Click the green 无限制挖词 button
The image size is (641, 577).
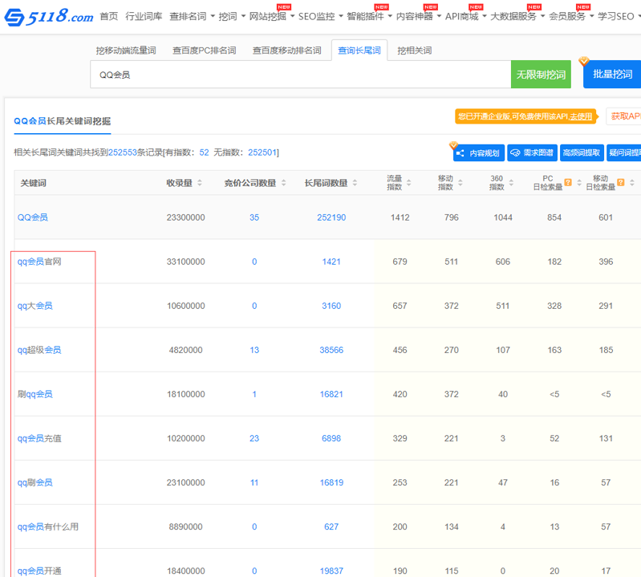click(x=541, y=75)
